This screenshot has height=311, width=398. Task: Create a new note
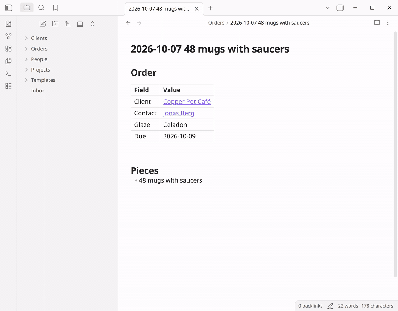tap(43, 24)
